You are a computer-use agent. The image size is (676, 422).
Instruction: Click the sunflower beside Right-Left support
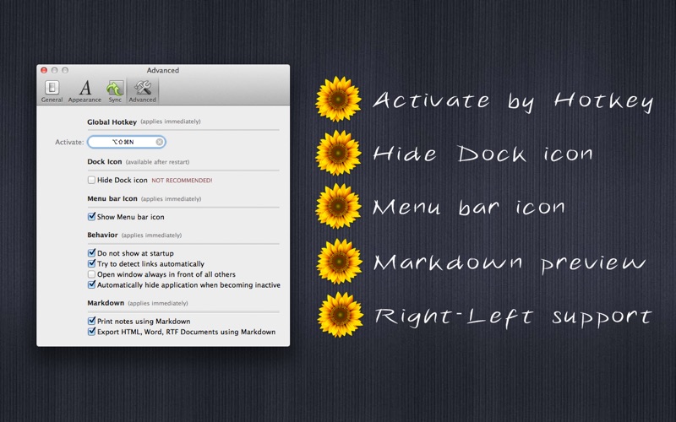pos(341,314)
